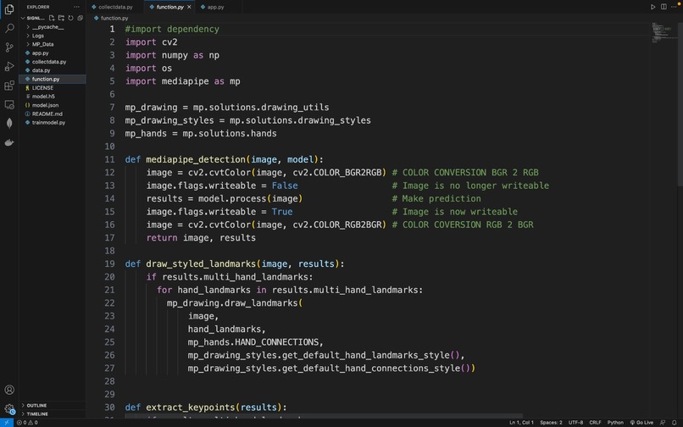Click on 'mp_hands.HAND_CONNECTIONS,' line
Screen dimensions: 683x427
click(256, 342)
